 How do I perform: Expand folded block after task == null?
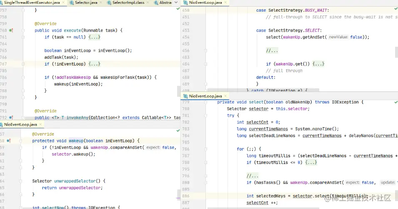95,37
